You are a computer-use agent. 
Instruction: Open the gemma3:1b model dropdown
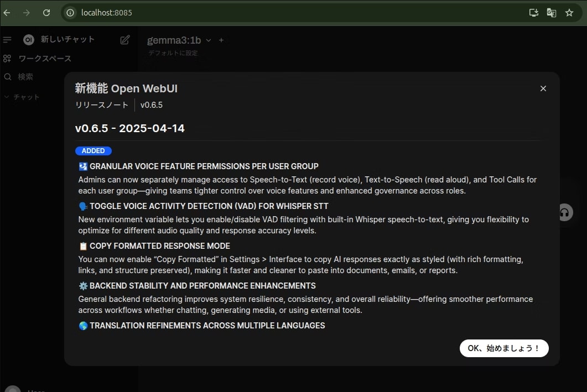tap(179, 40)
